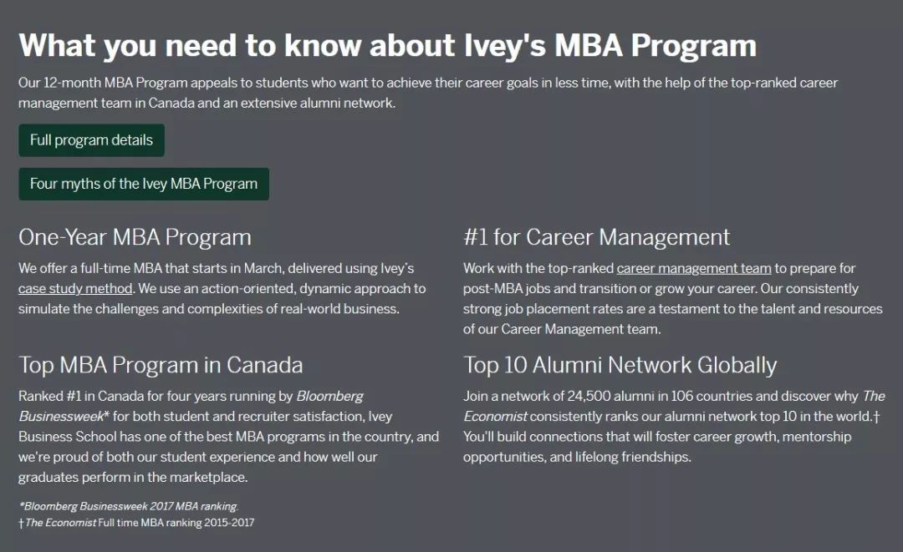Click The Economist Full time MBA ranking footnote
Viewport: 903px width, 552px height.
point(136,523)
